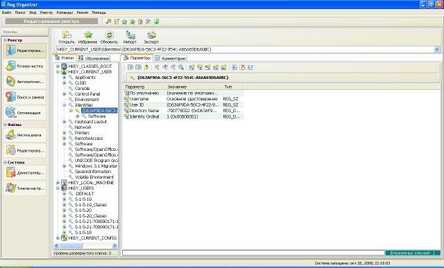Select the HKEY_CURRENT_CONFIG root key

92,238
